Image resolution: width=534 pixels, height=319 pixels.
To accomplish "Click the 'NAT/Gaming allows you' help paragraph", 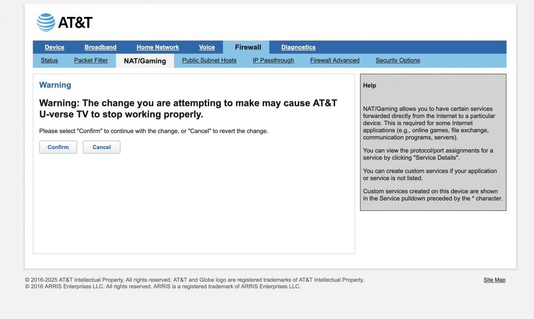I will click(429, 123).
